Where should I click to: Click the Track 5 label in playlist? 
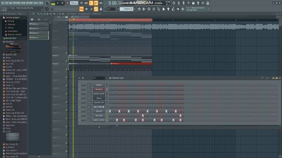[x=56, y=56]
